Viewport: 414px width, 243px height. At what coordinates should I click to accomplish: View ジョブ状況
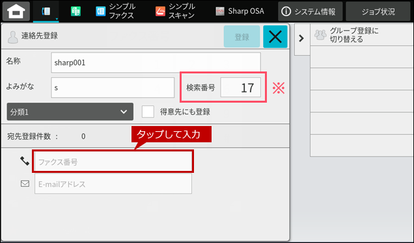click(378, 11)
